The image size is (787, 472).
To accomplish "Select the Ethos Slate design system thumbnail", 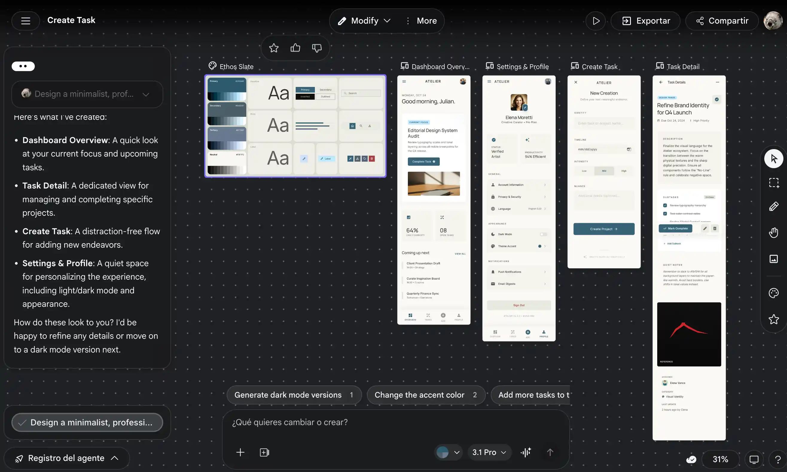I will click(295, 126).
